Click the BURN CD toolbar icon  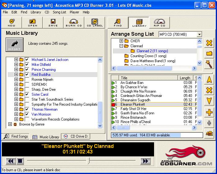[74, 23]
